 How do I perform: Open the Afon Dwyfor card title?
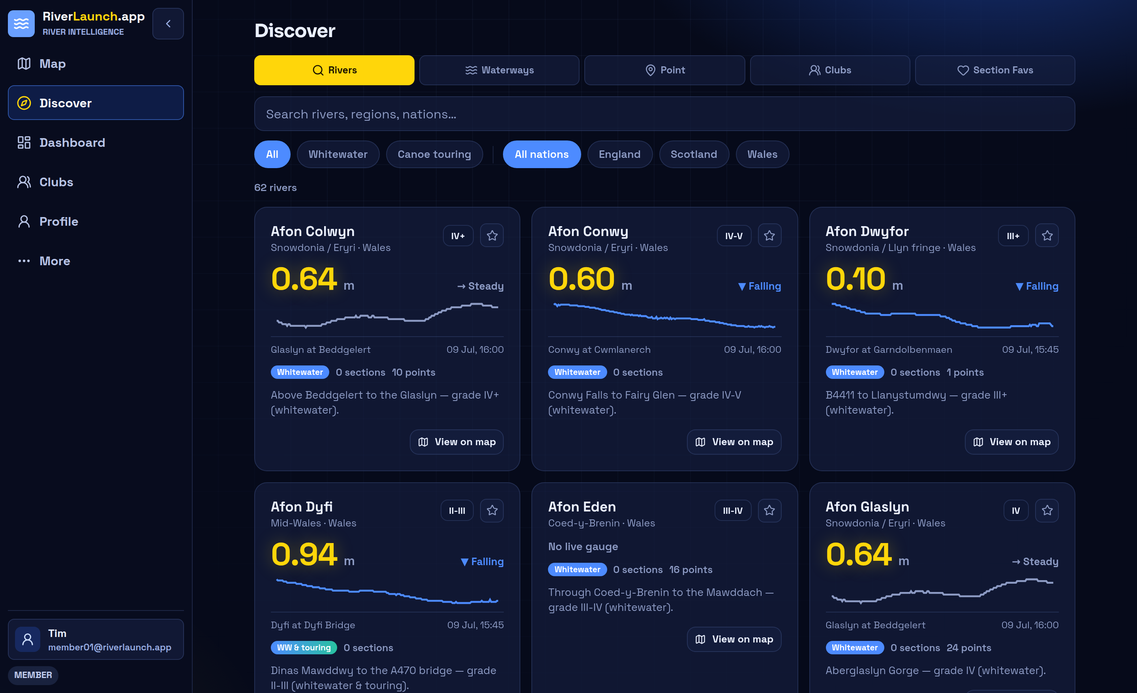click(867, 231)
